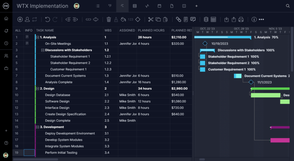
Task: Open notifications bell in sidebar
Action: click(x=6, y=31)
